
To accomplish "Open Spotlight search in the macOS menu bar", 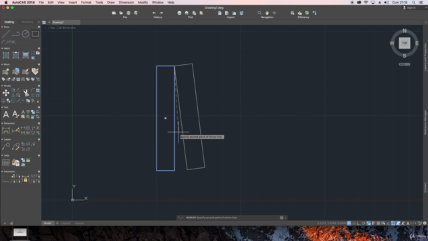I will click(414, 3).
